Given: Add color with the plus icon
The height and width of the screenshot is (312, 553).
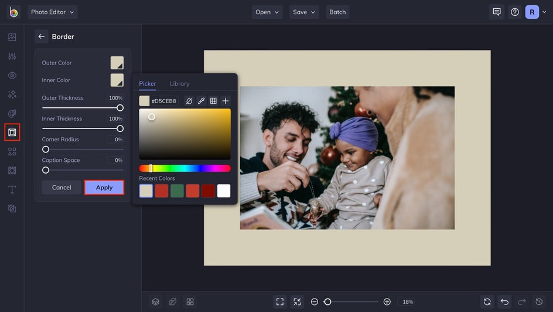Looking at the screenshot, I should point(226,101).
